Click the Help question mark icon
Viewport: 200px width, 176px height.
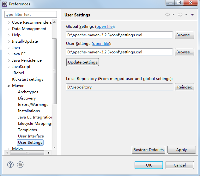(11, 165)
